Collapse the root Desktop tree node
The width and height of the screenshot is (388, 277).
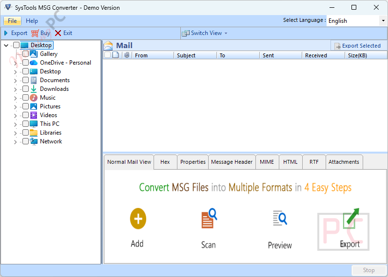6,45
